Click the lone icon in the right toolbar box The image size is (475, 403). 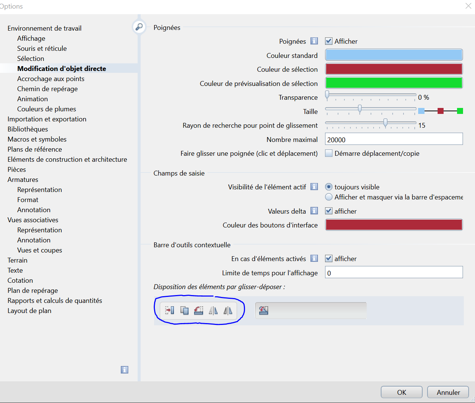(x=264, y=310)
